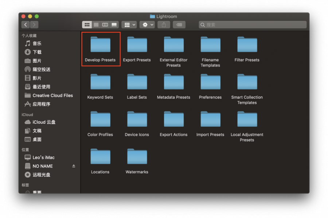Viewport: 328px width, 218px height.
Task: Click the Lightroom window title
Action: point(167,16)
